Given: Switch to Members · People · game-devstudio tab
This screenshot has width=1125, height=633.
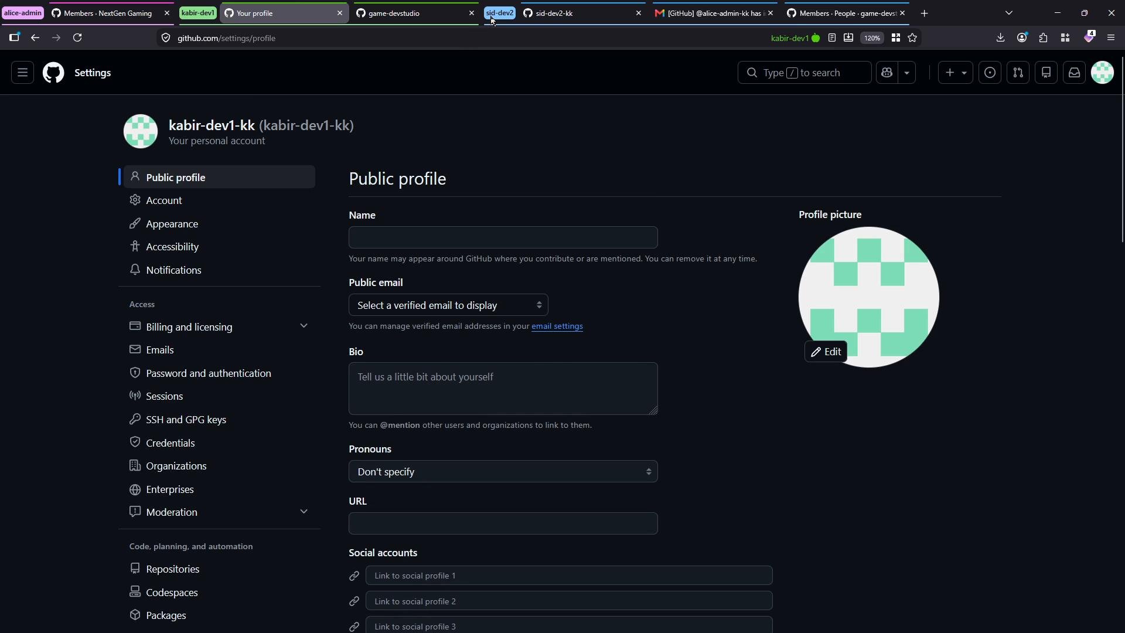Looking at the screenshot, I should (x=846, y=13).
